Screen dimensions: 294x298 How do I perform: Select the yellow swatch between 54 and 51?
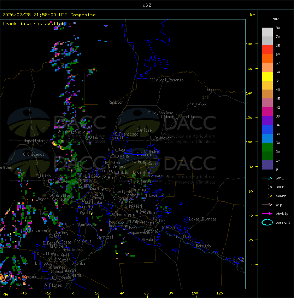(267, 76)
